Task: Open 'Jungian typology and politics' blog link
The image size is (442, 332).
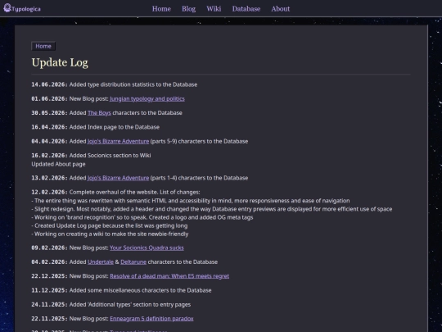Action: tap(147, 99)
